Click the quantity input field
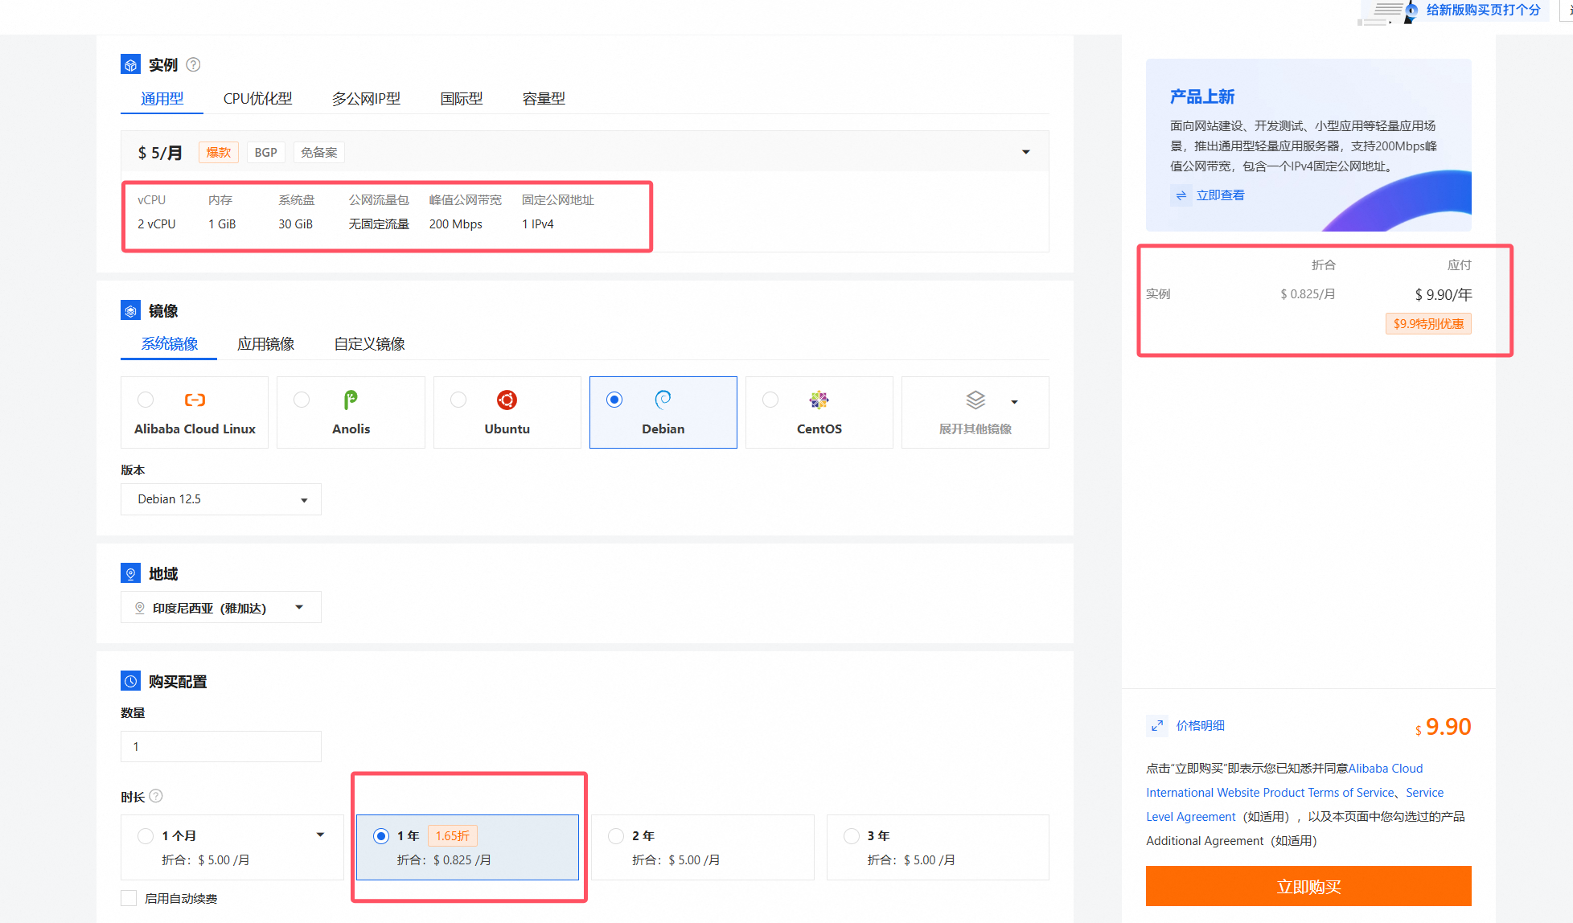The height and width of the screenshot is (923, 1573). click(220, 746)
